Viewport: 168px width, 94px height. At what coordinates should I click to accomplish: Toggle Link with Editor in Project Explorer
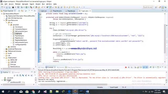[22, 11]
